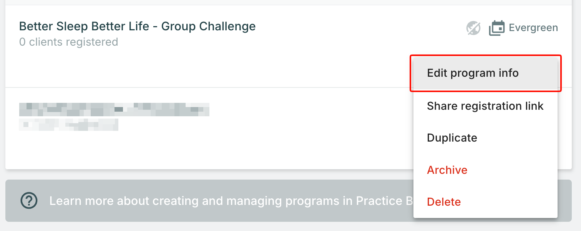Archive the program from context menu

447,170
